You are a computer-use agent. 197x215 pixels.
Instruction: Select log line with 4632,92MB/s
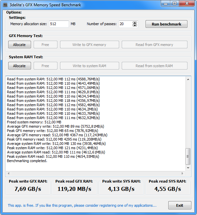[53, 118]
